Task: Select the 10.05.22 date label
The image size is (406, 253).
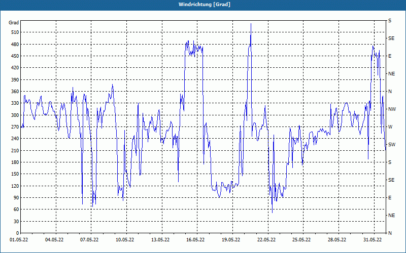Action: tap(125, 240)
